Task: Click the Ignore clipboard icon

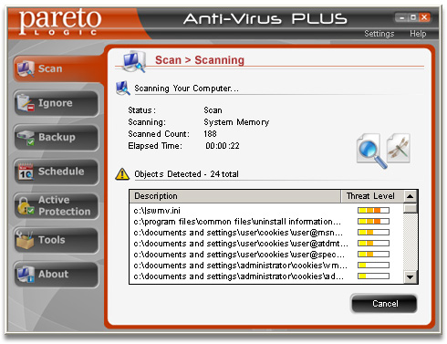Action: [x=26, y=103]
